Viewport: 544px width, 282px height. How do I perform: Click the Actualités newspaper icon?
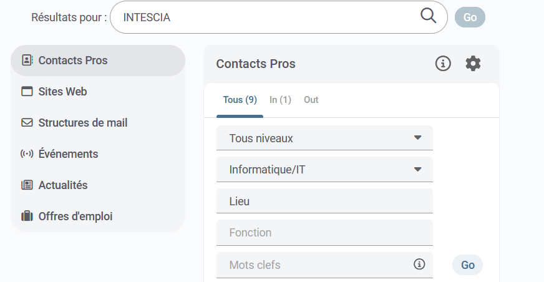[x=27, y=185]
